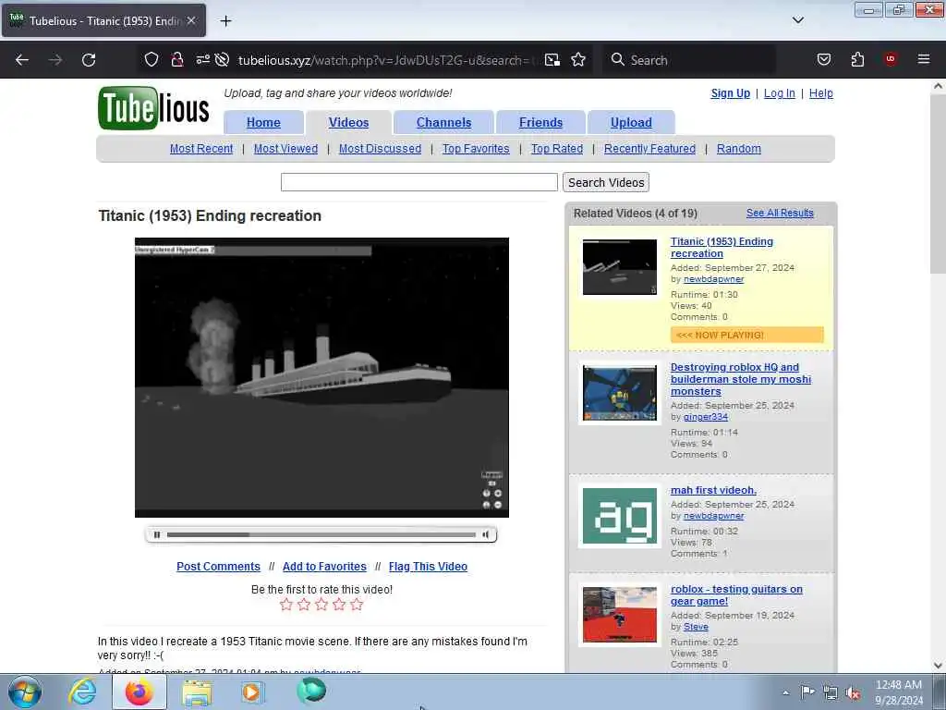Click the Search Videos button
946x710 pixels.
[606, 182]
